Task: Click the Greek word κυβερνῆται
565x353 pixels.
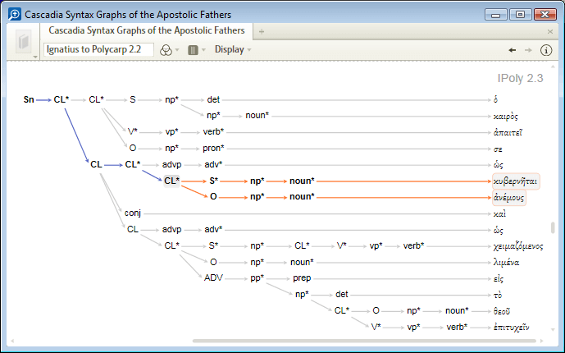Action: coord(516,181)
